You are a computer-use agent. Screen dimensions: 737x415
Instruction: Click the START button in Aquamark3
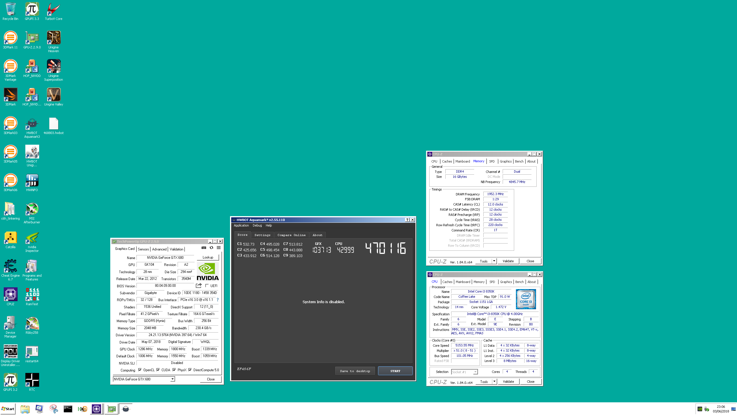(395, 371)
